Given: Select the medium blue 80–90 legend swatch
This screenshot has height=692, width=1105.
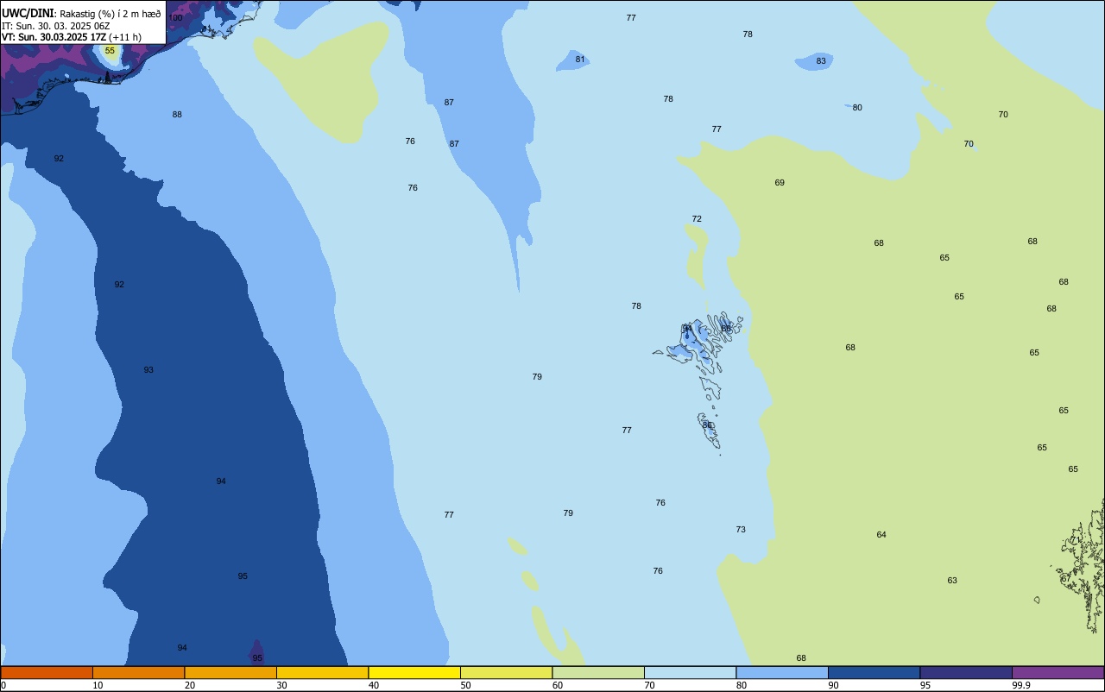Looking at the screenshot, I should tap(782, 672).
